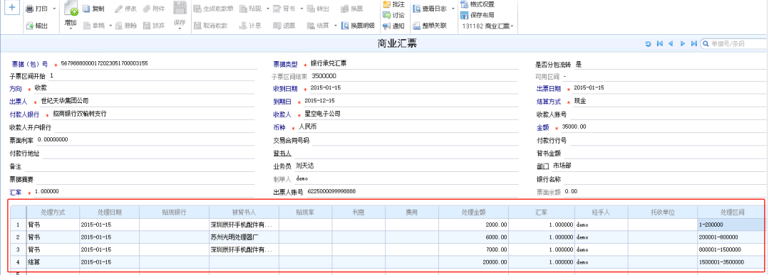The width and height of the screenshot is (769, 275).
Task: Open the 草稿 dropdown arrow
Action: (110, 26)
